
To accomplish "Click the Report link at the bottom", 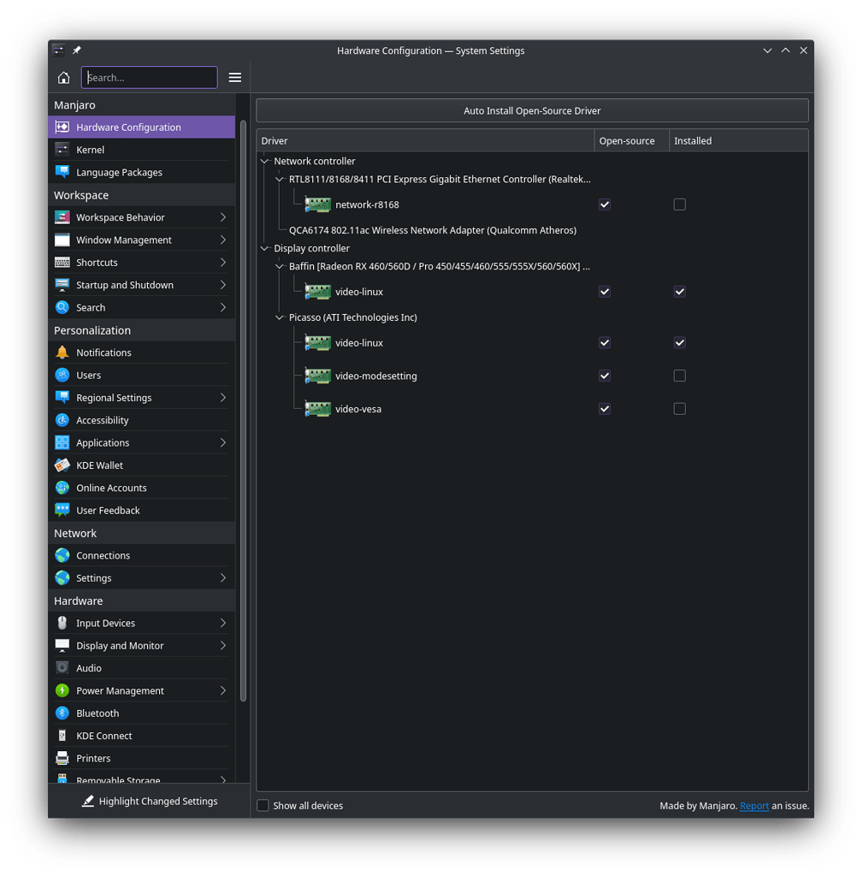I will (x=754, y=806).
